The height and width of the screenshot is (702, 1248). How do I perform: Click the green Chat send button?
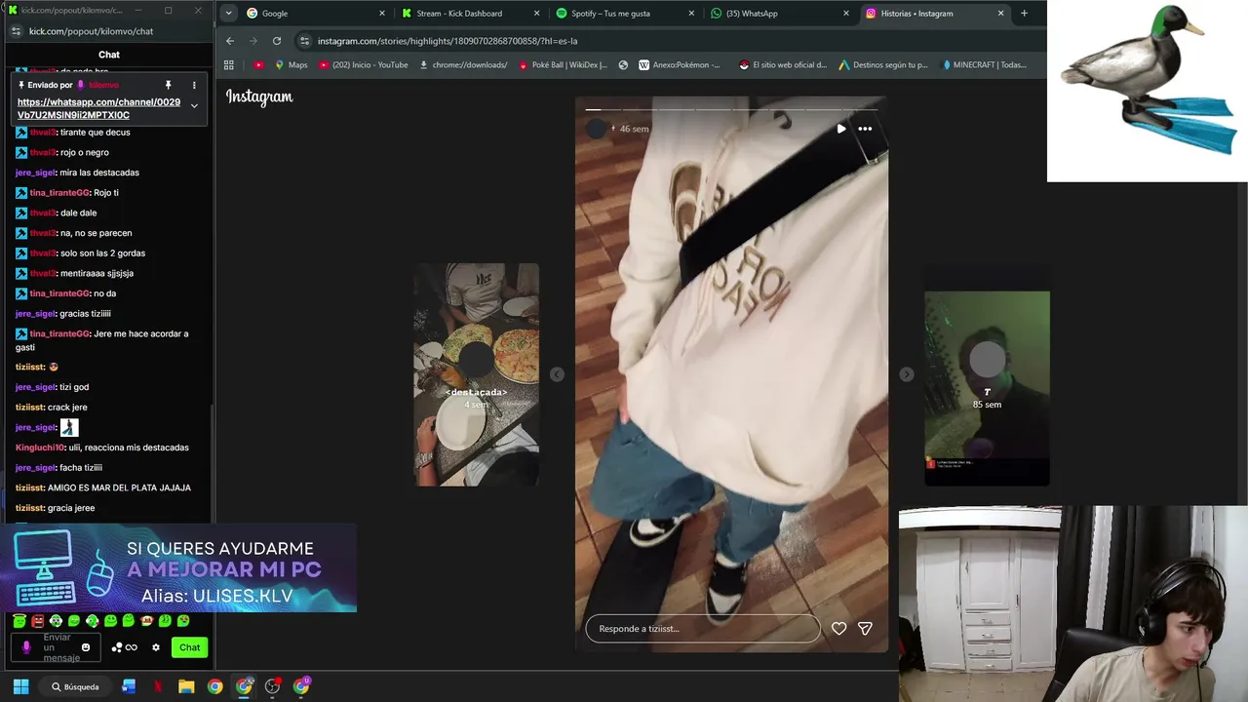tap(189, 647)
